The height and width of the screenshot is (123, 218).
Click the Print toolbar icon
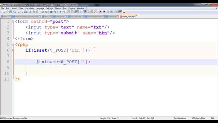(26, 12)
